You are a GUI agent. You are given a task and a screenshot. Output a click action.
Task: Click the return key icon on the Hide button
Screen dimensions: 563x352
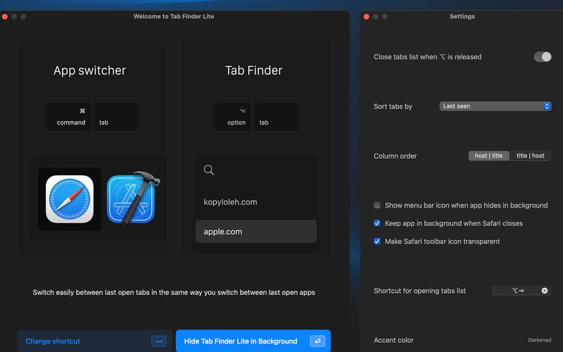pos(317,341)
